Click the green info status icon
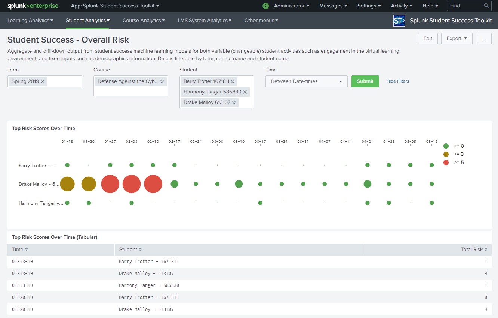This screenshot has height=318, width=498. pyautogui.click(x=266, y=6)
